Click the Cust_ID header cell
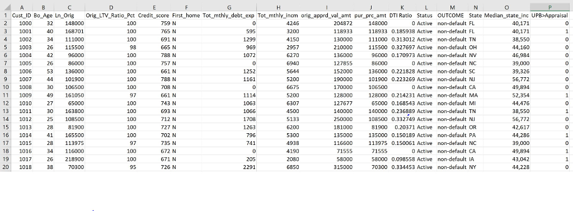The image size is (573, 211). [x=22, y=15]
